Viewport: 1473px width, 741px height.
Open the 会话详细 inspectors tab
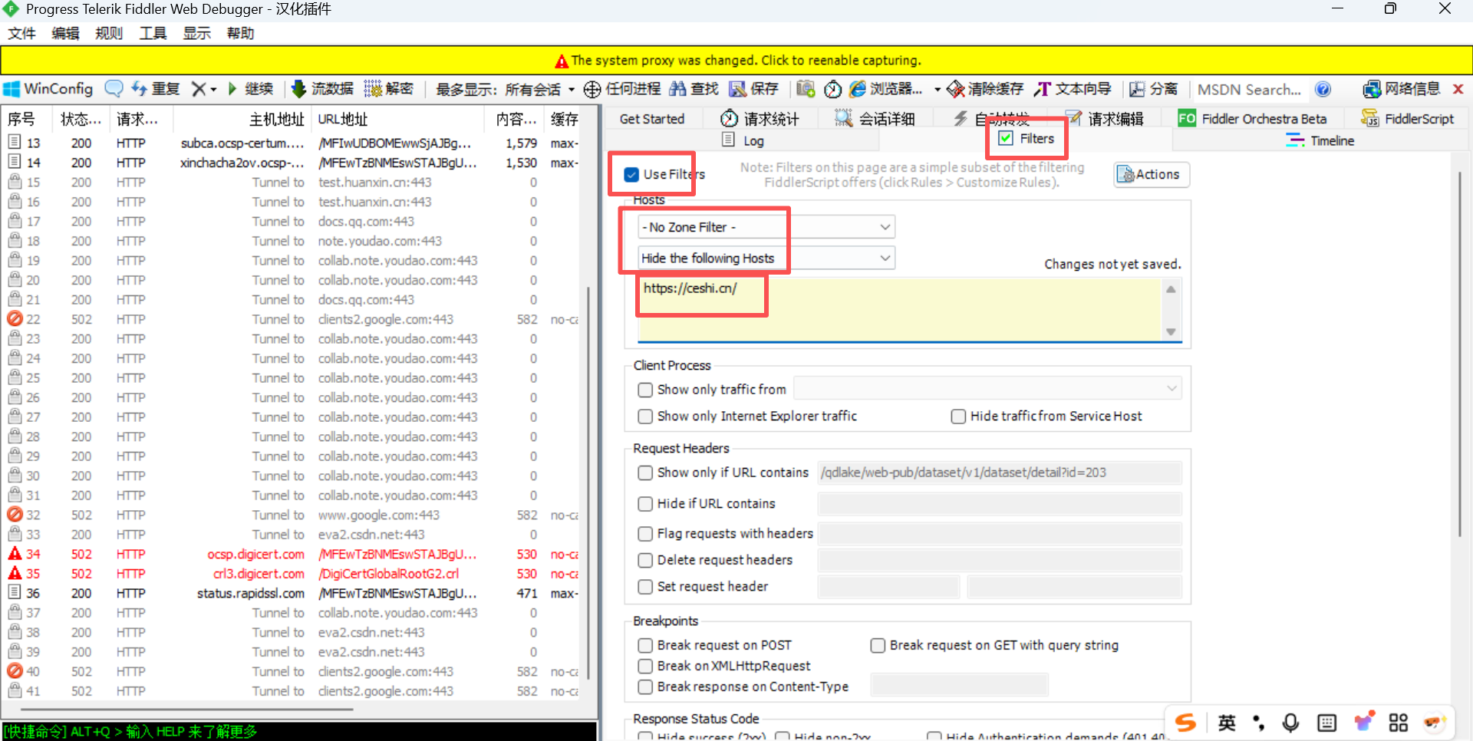point(875,119)
